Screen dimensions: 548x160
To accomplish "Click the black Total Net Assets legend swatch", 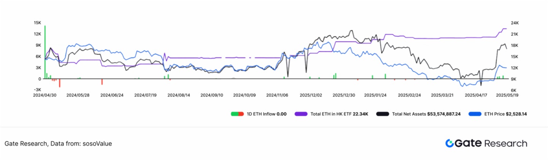I will coord(382,114).
